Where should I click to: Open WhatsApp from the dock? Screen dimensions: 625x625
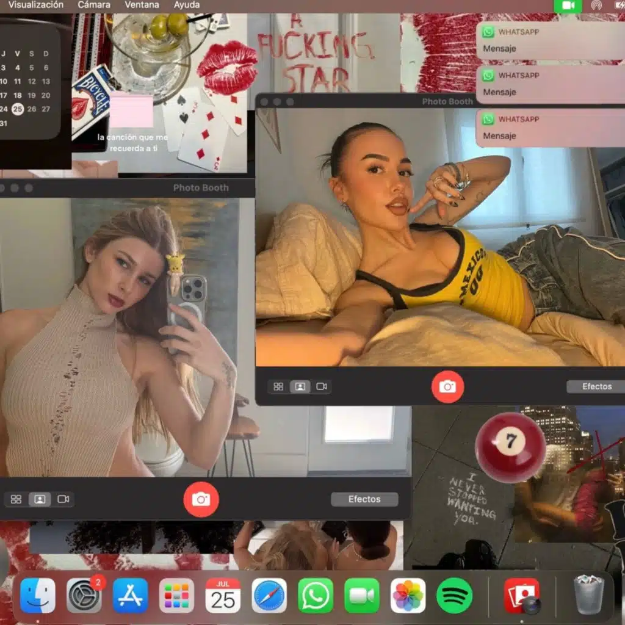click(316, 596)
